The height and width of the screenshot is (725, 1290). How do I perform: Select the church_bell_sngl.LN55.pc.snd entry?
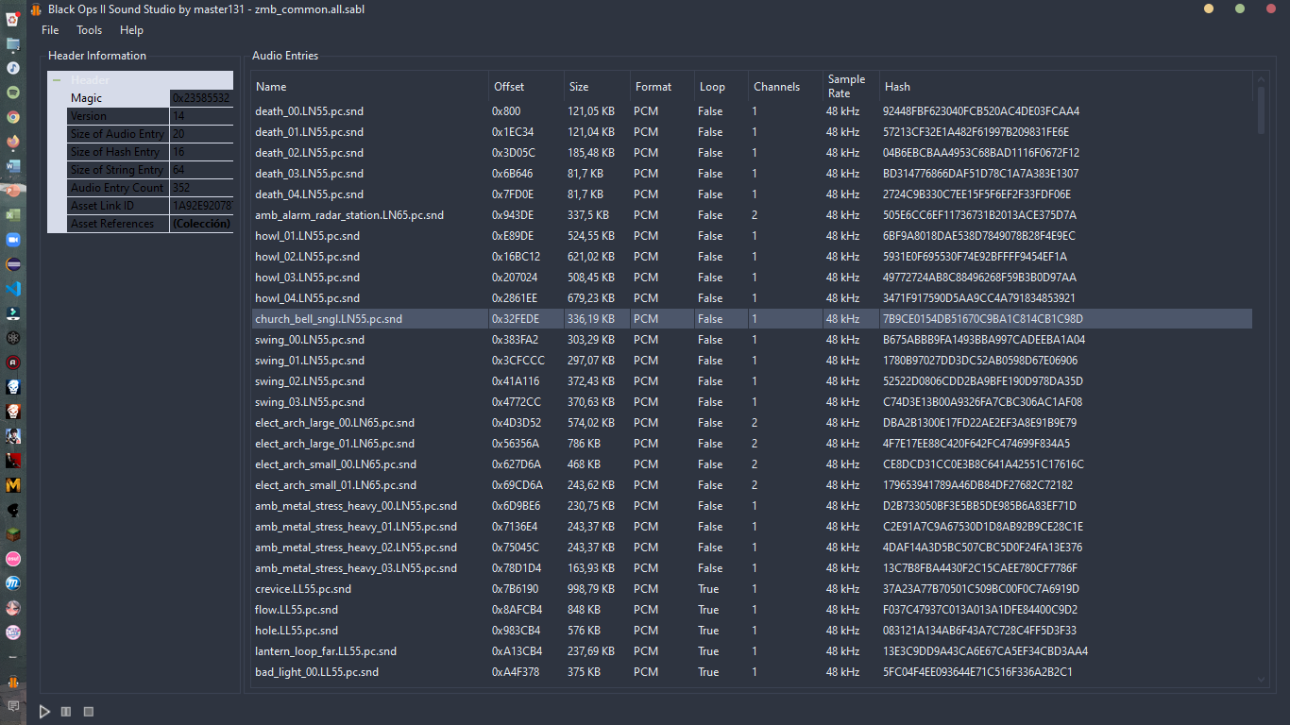pos(752,319)
